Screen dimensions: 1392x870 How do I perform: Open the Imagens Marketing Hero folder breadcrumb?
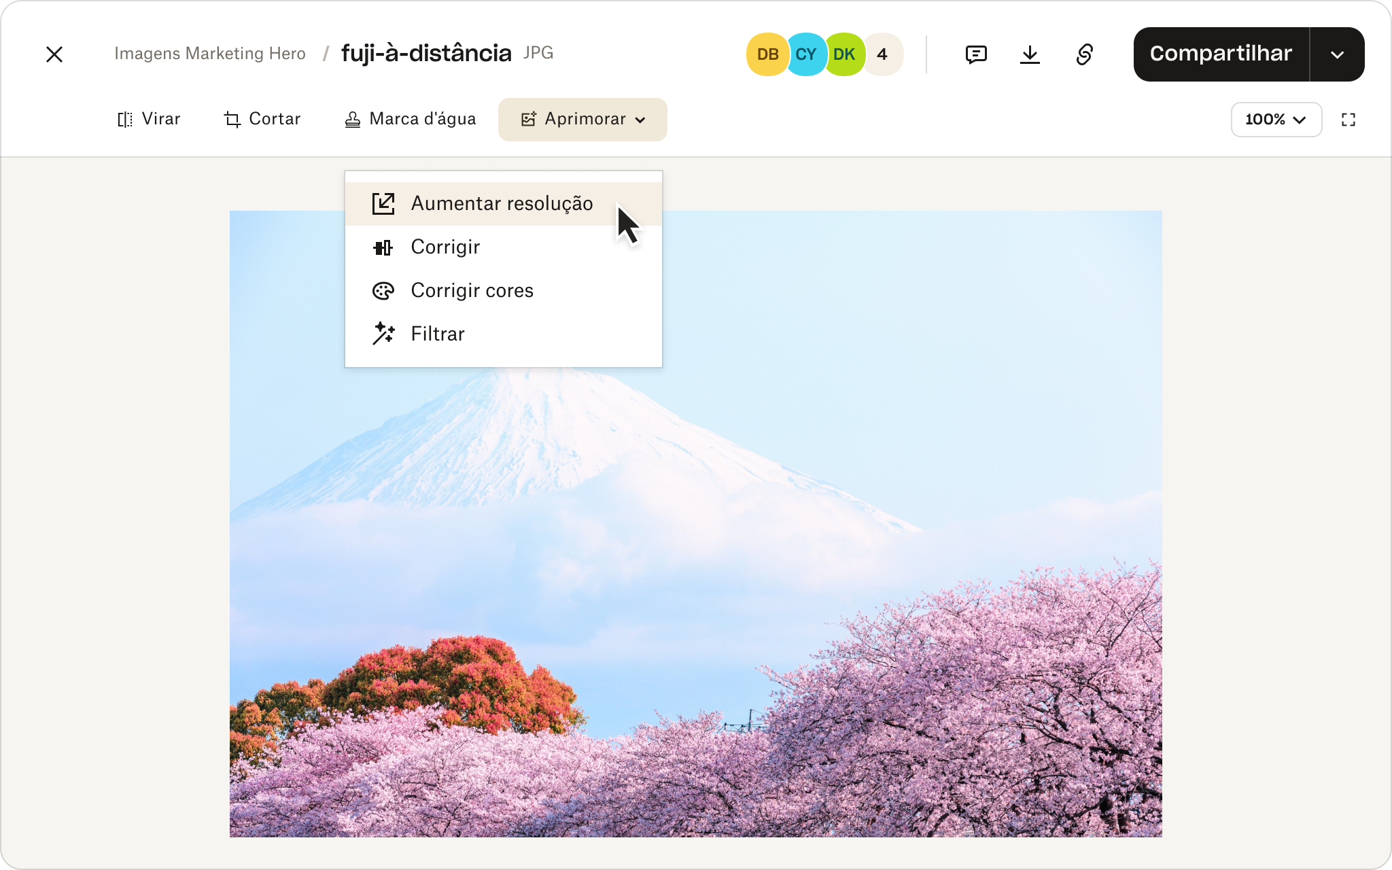[210, 54]
